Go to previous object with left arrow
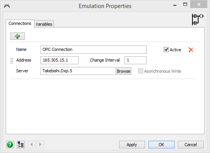Image resolution: width=210 pixels, height=153 pixels. (32, 145)
